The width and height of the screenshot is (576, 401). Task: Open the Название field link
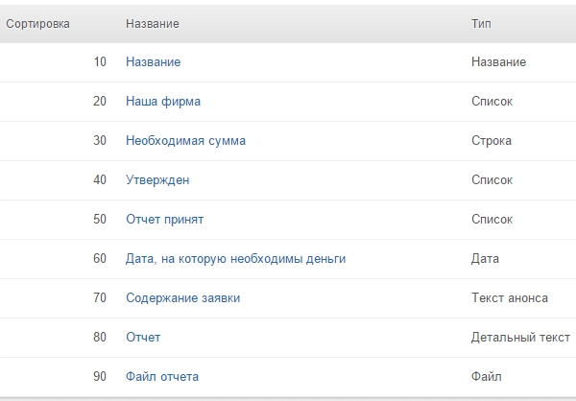[153, 62]
